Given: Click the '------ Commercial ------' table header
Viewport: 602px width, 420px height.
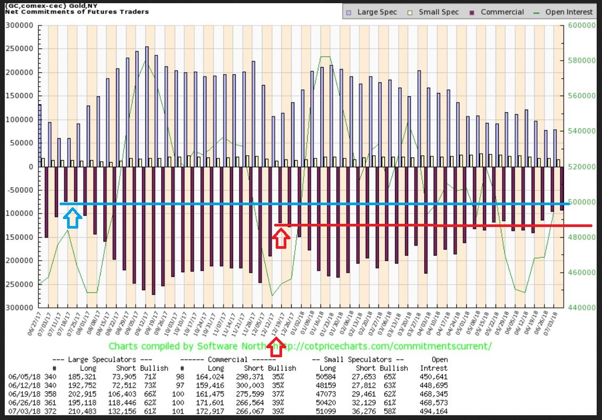Looking at the screenshot, I should point(228,359).
